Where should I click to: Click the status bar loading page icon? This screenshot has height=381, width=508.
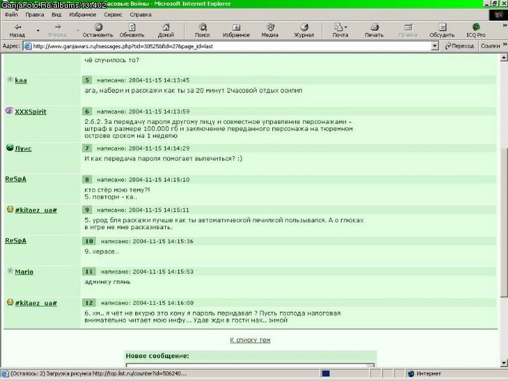[5, 374]
